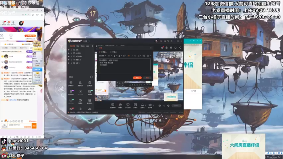The height and width of the screenshot is (159, 283).
Task: Click the notification bell icon
Action: pyautogui.click(x=175, y=48)
